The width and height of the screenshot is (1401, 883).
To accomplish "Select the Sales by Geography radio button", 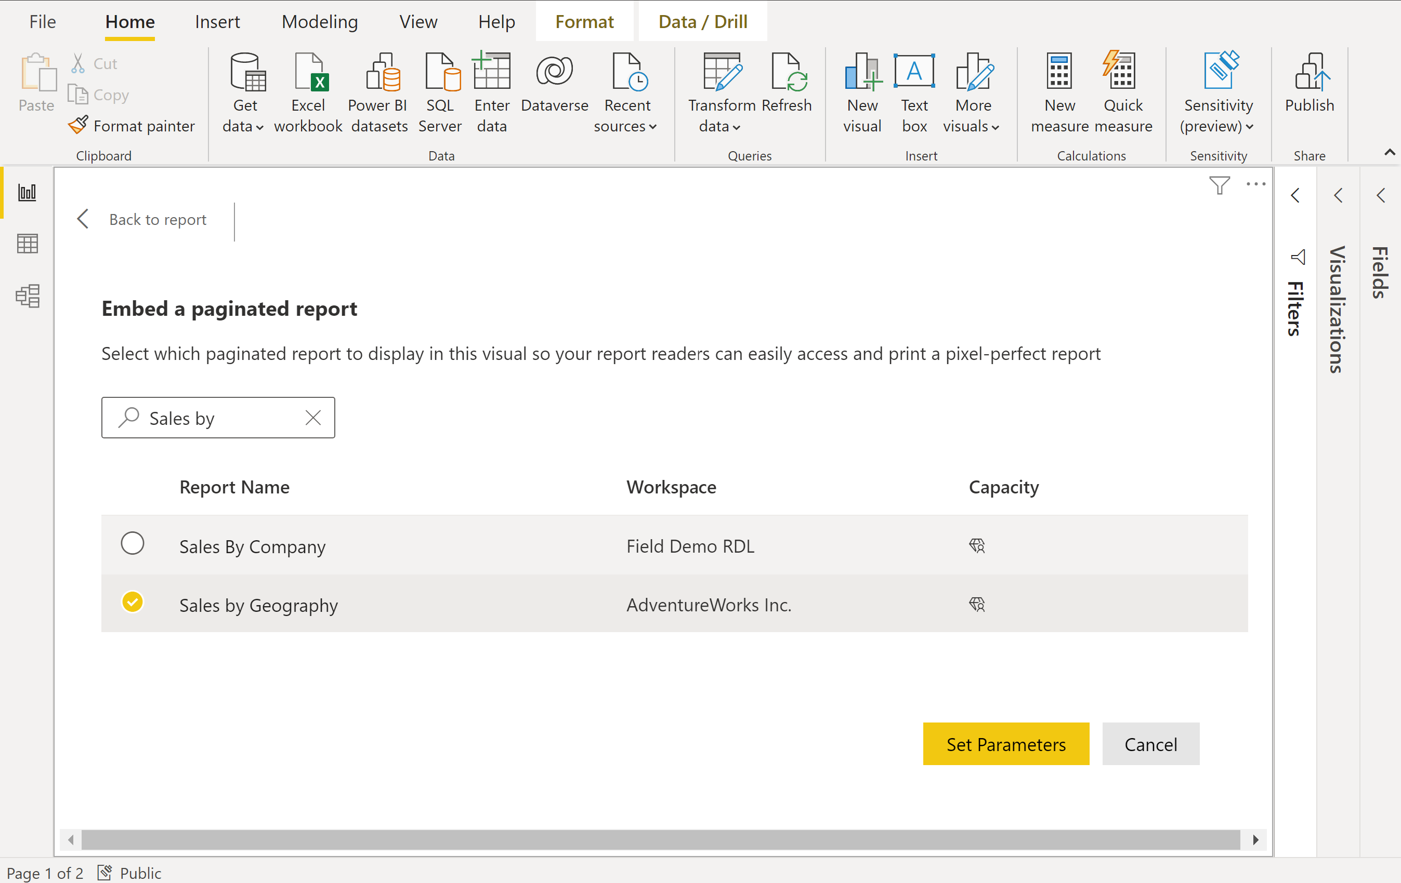I will (x=134, y=603).
